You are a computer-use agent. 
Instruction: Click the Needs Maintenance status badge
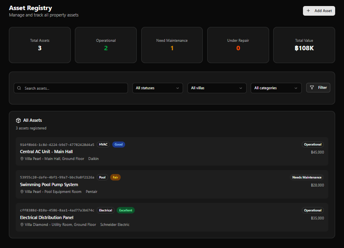pyautogui.click(x=307, y=177)
